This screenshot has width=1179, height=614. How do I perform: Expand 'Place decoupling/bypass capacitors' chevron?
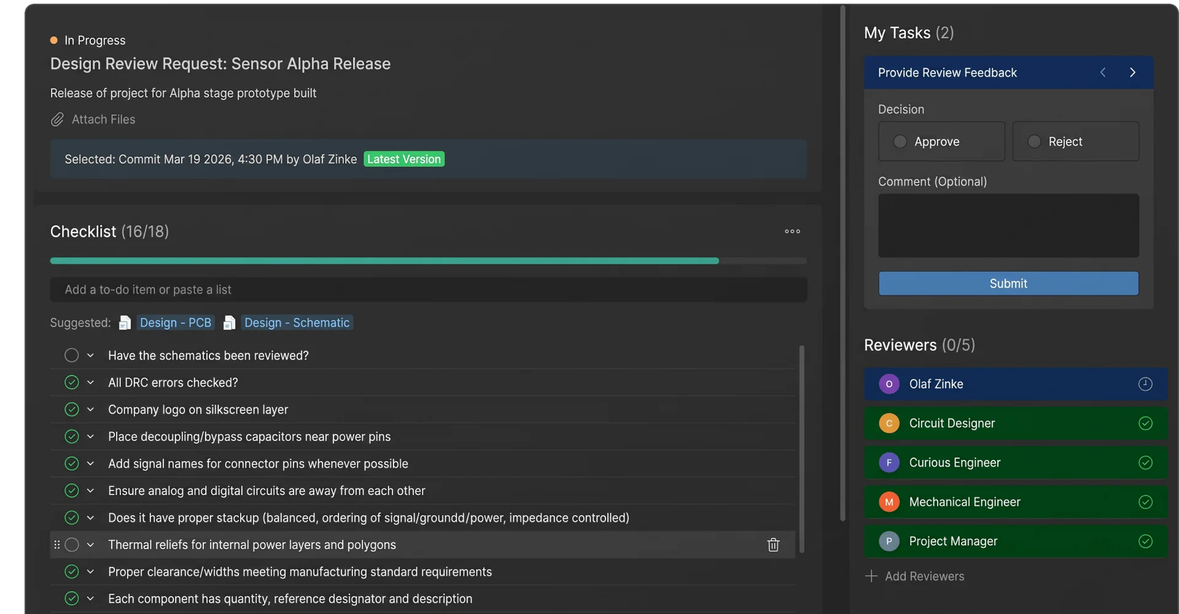point(90,437)
